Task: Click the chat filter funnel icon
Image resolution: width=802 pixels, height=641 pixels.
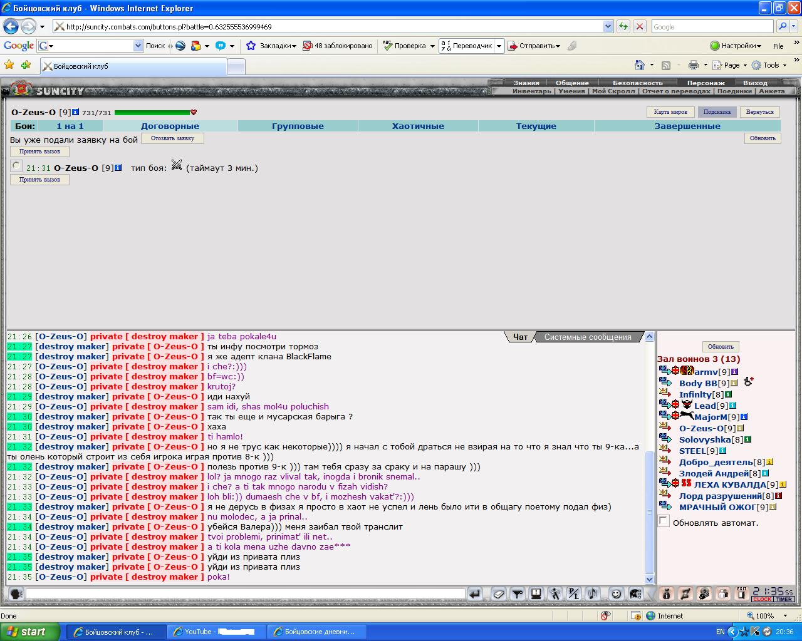Action: point(518,593)
